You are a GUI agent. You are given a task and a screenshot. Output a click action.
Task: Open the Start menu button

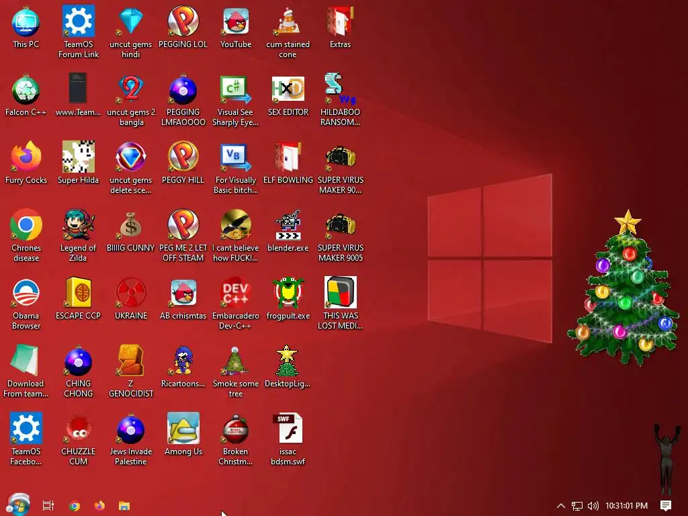pos(18,505)
